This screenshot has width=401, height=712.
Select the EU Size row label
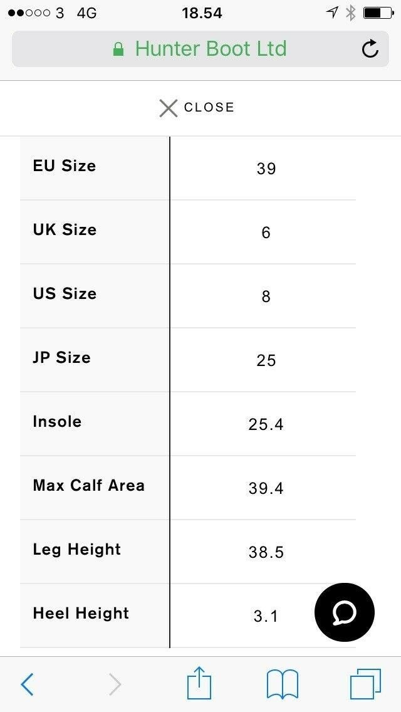pyautogui.click(x=65, y=166)
